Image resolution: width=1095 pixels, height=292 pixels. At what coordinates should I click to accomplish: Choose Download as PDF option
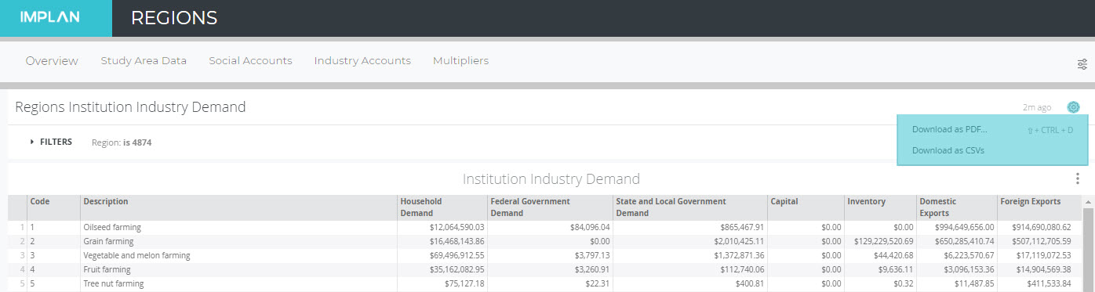pos(950,129)
